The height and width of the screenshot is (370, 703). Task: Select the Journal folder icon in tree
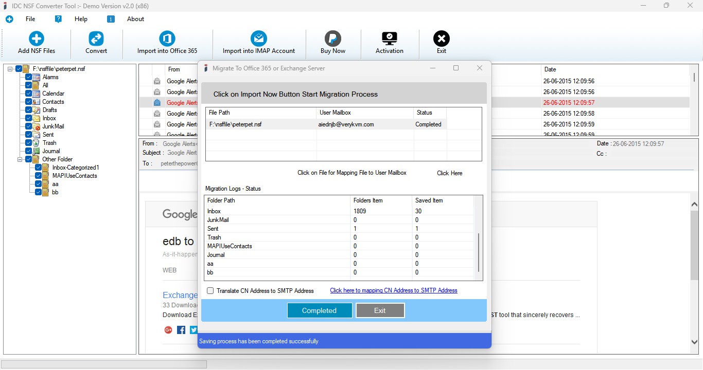click(36, 151)
